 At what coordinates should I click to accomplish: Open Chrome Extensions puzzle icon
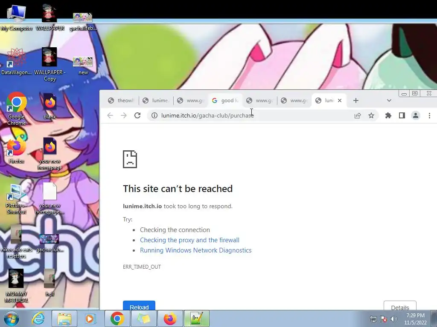(388, 115)
